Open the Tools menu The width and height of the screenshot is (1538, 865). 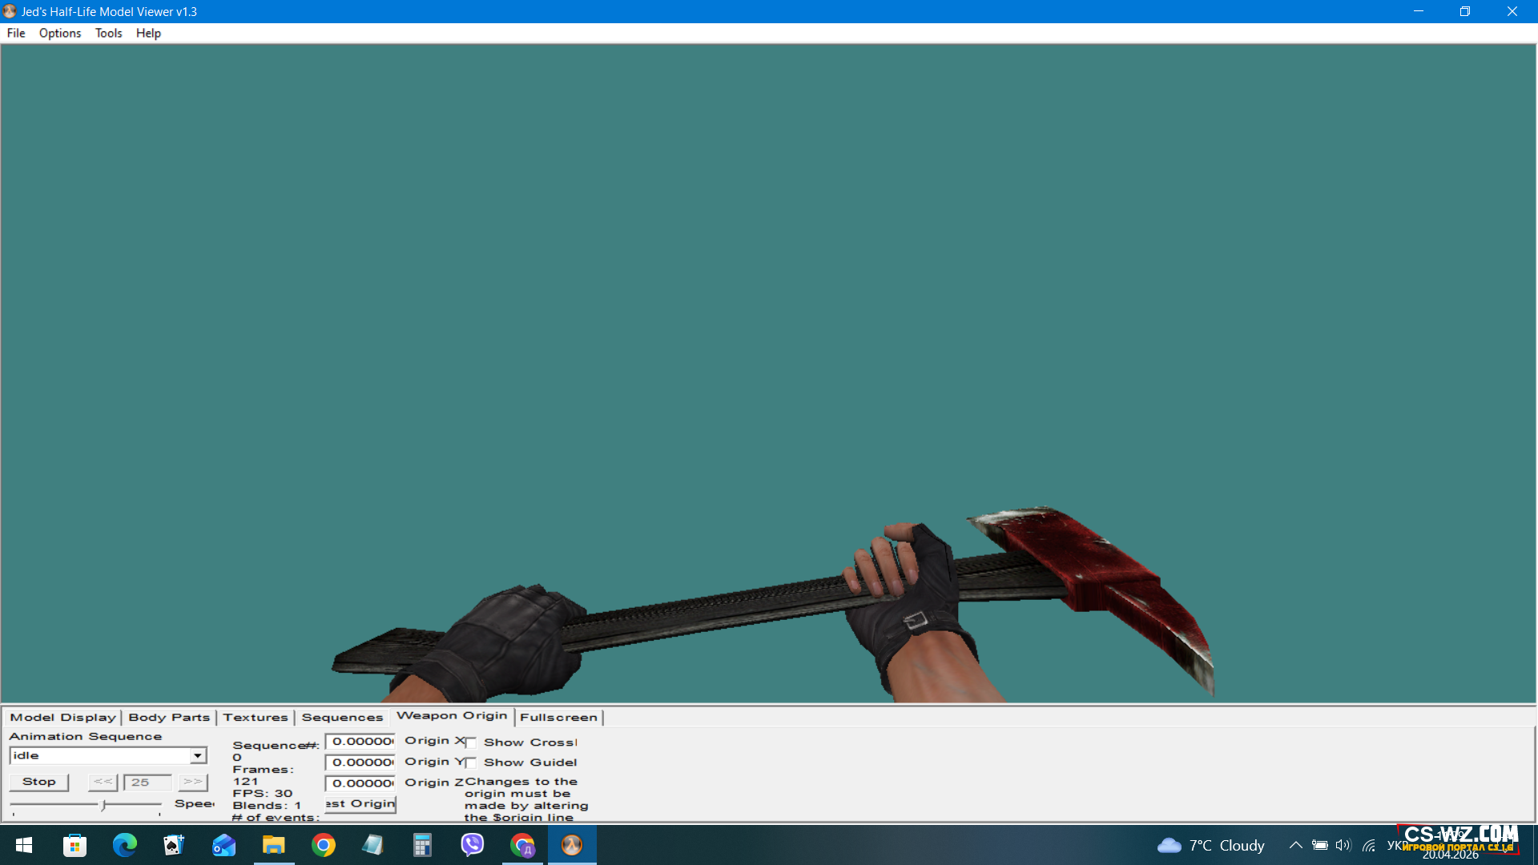point(108,33)
